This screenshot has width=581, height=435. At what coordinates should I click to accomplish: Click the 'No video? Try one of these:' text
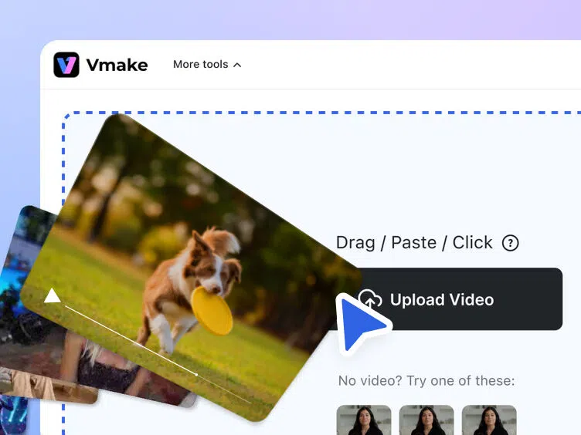click(x=426, y=381)
